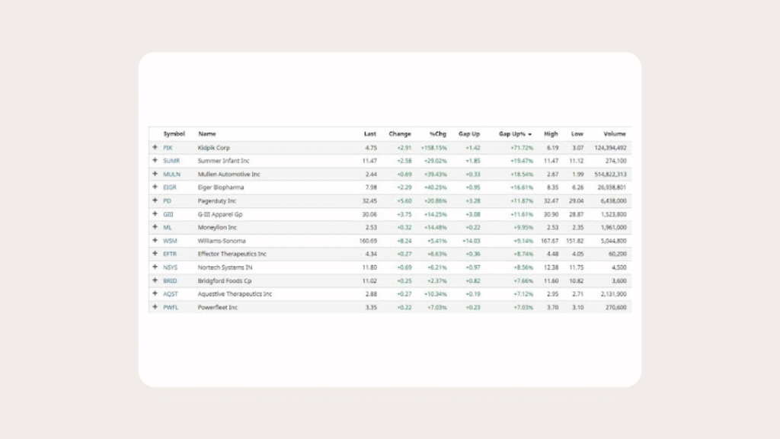Open the BRID ticker symbol link
The height and width of the screenshot is (439, 780).
pyautogui.click(x=170, y=280)
